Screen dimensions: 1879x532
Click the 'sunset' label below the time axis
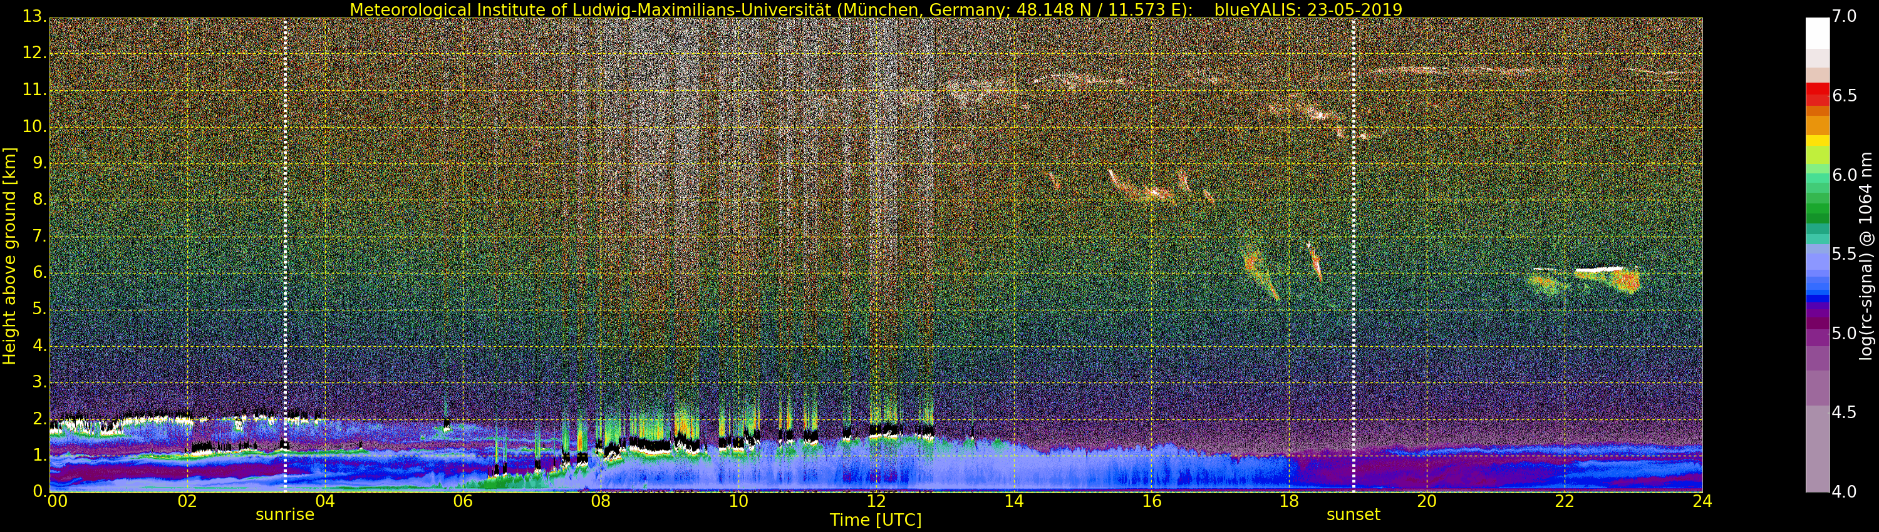pos(1353,514)
